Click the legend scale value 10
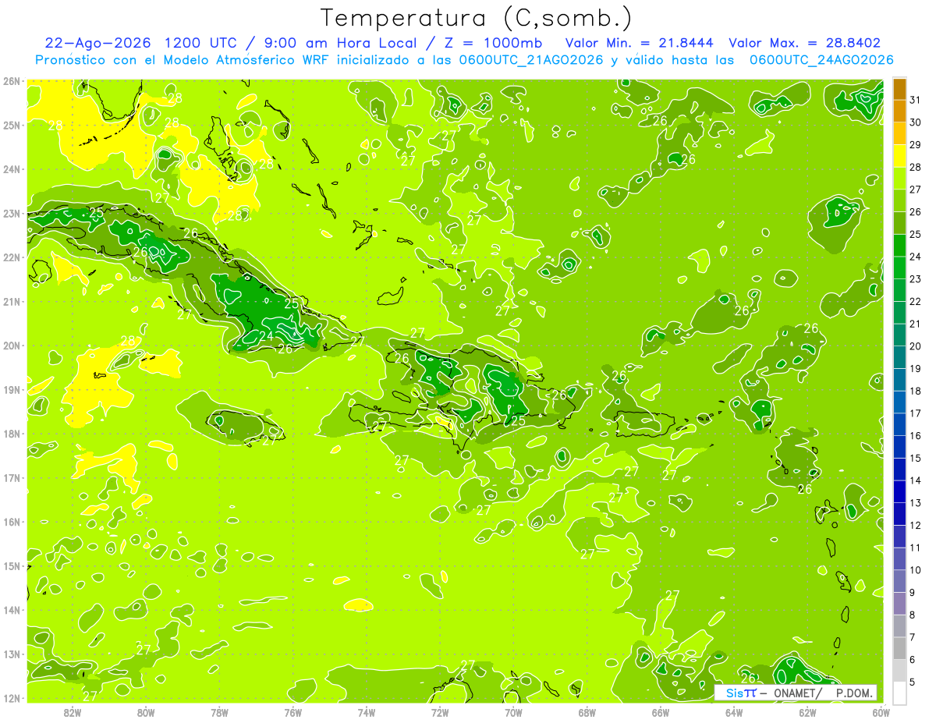The image size is (936, 723). (915, 570)
